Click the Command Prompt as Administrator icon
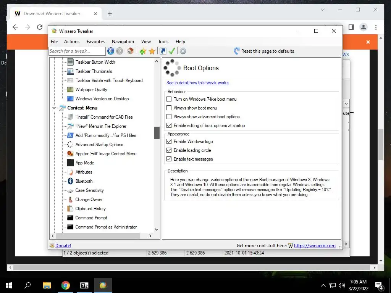 [x=70, y=227]
